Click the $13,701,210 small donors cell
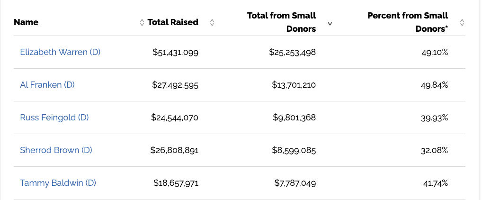The image size is (482, 200). point(294,85)
